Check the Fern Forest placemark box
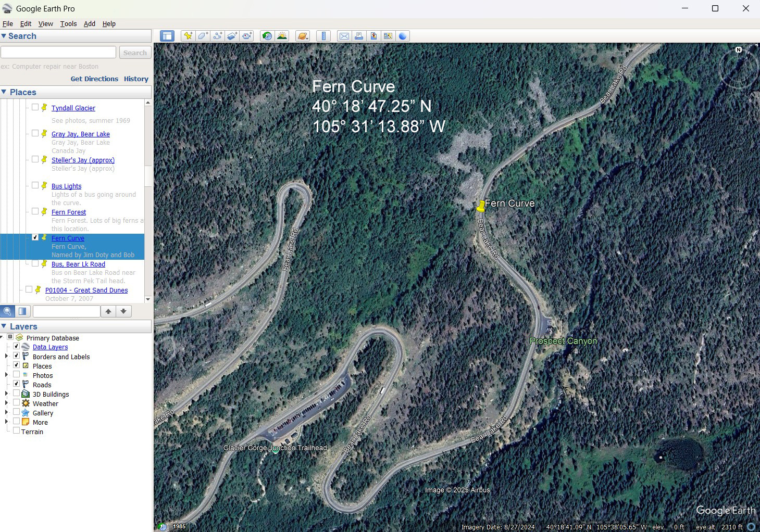Screen dimensions: 760x532 tap(35, 211)
